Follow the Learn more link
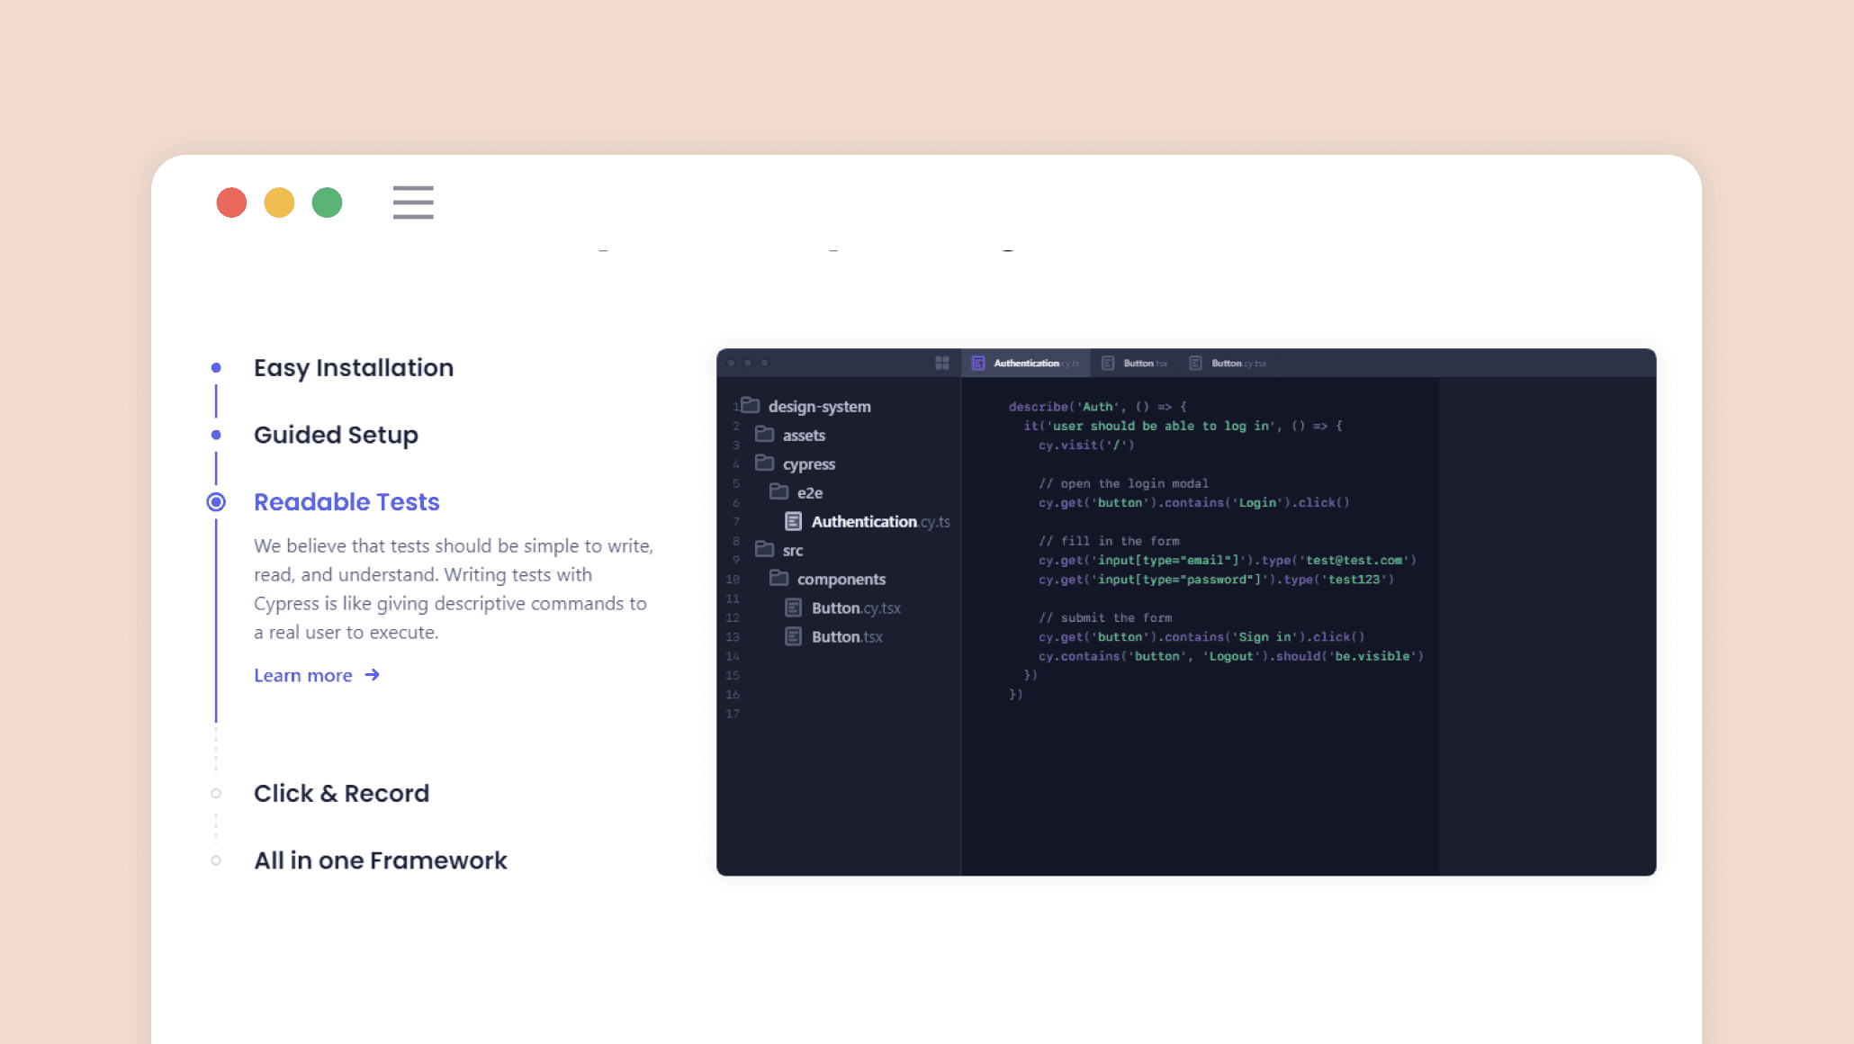Screen dimensions: 1854x1044 (x=303, y=676)
